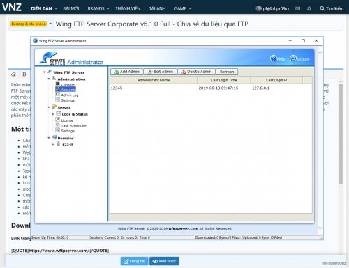349x268 pixels.
Task: Click the wftpserver.com footer link
Action: click(184, 228)
